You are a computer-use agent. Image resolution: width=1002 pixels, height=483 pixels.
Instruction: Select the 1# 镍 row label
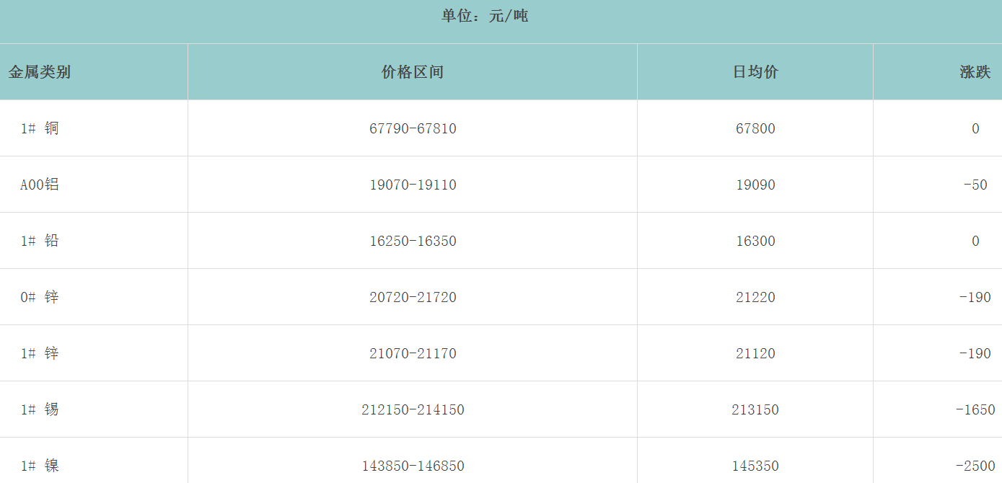pos(40,466)
